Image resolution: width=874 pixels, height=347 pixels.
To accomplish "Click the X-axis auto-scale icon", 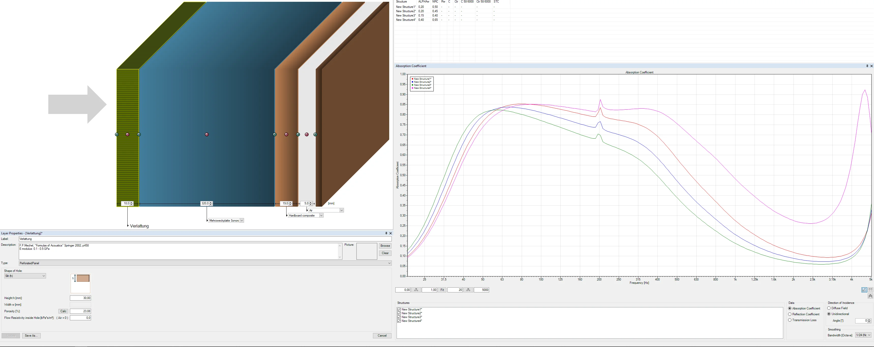I will (x=468, y=290).
